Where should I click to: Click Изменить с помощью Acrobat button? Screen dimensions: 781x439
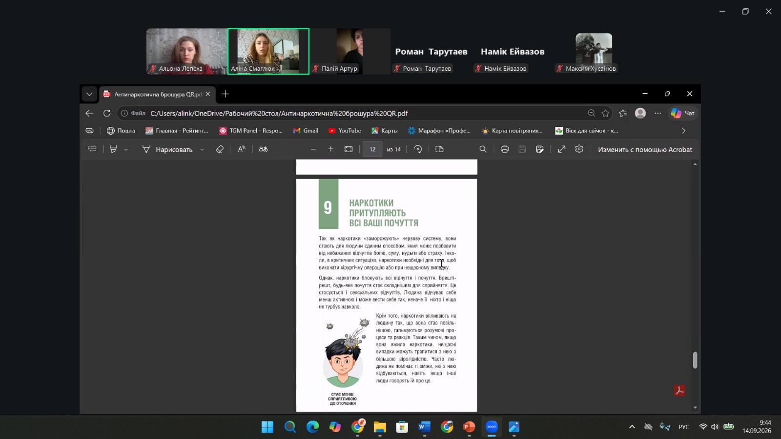point(645,150)
